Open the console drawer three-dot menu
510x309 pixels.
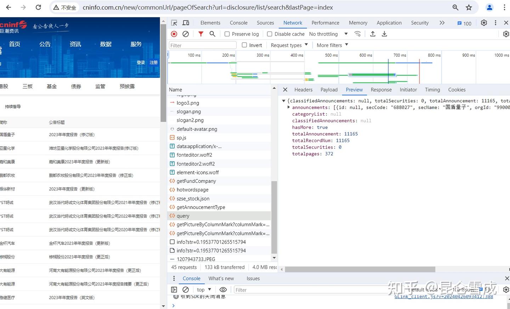(x=174, y=279)
